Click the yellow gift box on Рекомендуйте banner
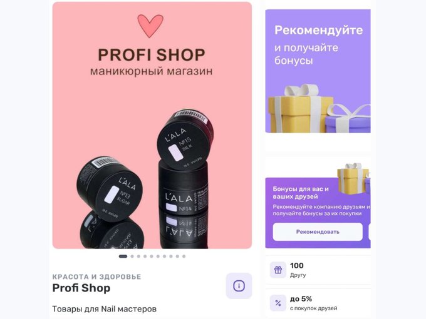Image resolution: width=426 pixels, height=319 pixels. pyautogui.click(x=301, y=108)
